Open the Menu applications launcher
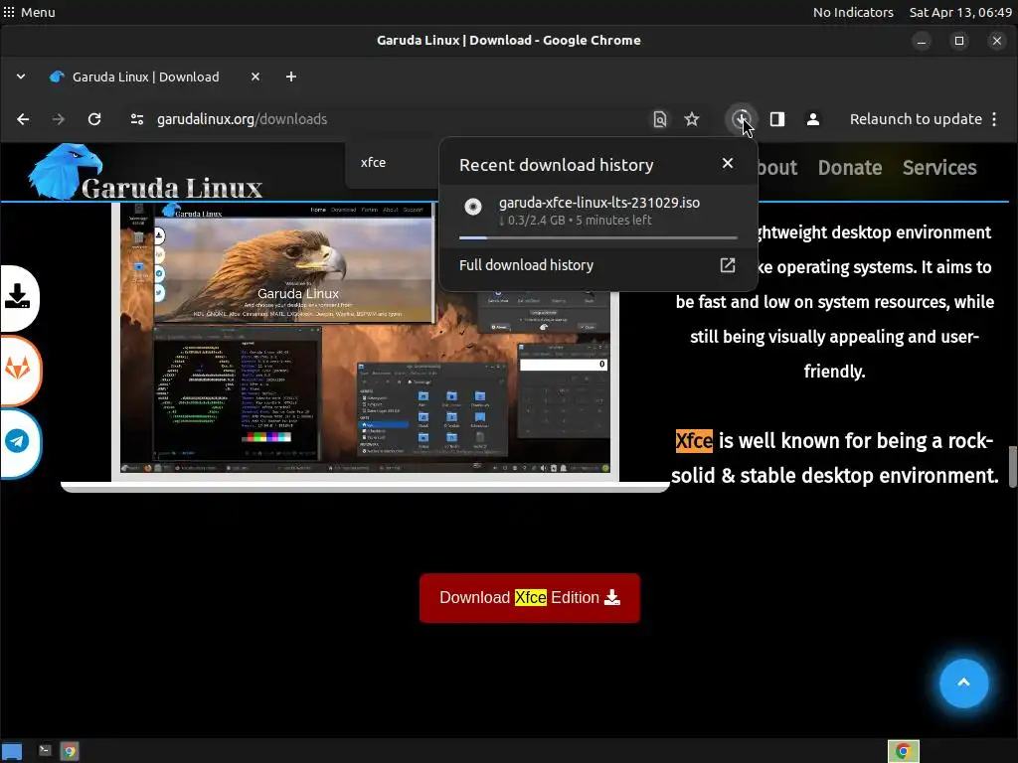This screenshot has width=1018, height=763. tap(29, 12)
